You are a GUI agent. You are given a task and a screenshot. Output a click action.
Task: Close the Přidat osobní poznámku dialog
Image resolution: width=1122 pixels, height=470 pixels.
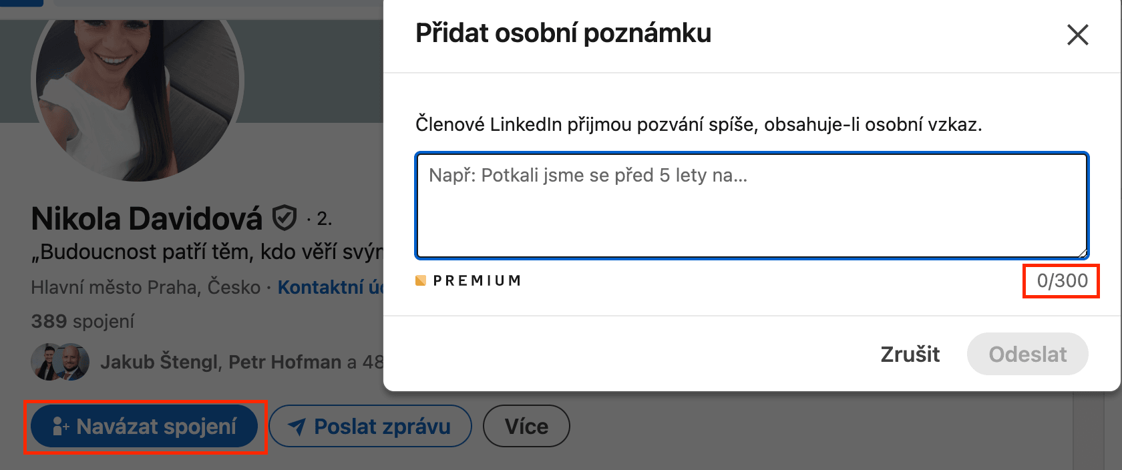pos(1077,35)
